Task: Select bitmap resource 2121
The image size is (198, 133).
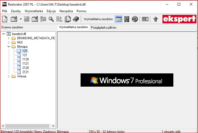Action: 25,72
